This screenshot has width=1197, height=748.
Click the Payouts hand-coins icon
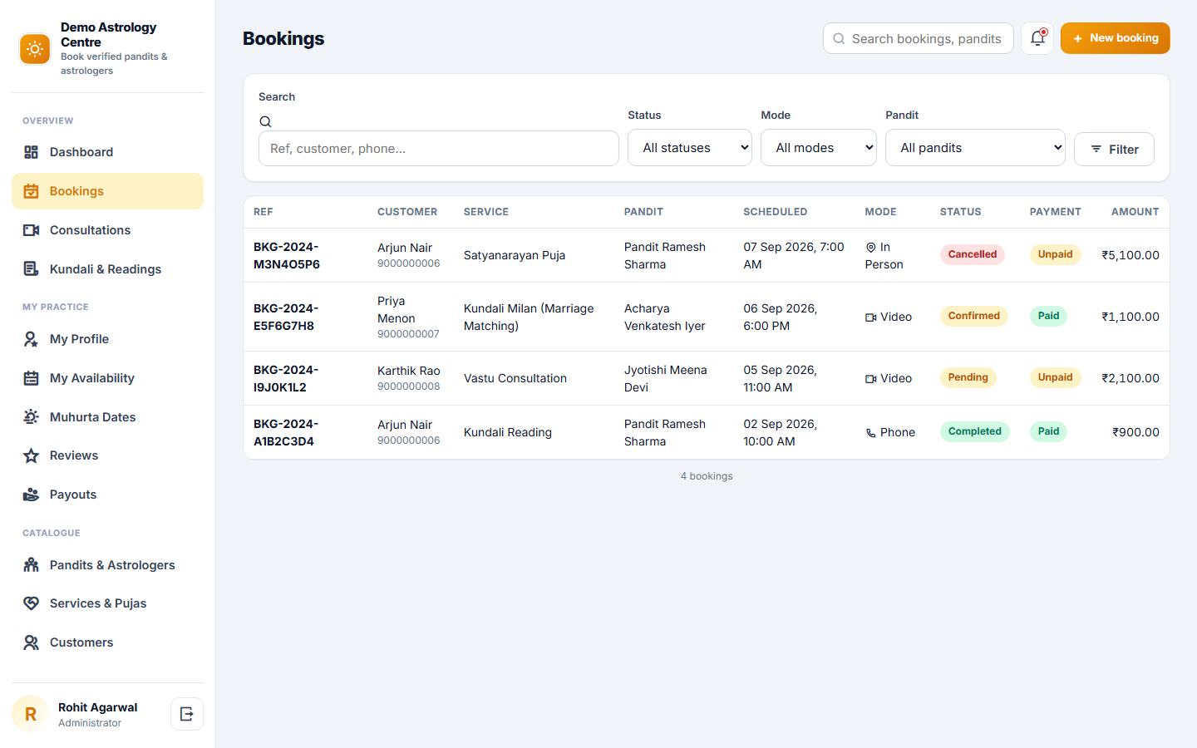pos(32,495)
